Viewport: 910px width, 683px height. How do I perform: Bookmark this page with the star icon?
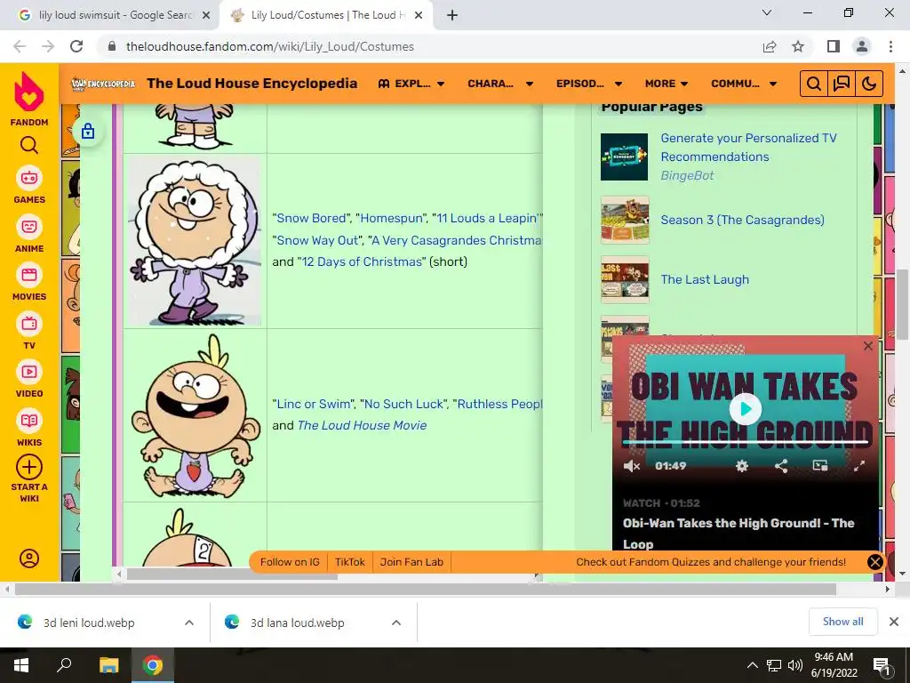click(x=798, y=46)
